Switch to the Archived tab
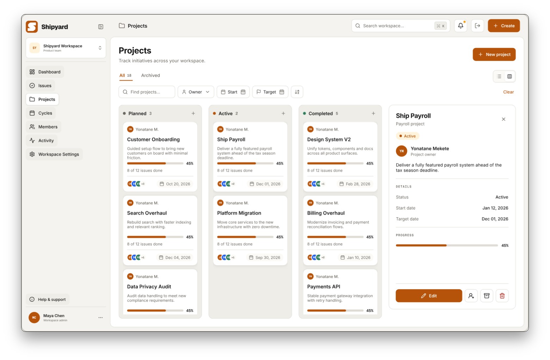This screenshot has height=360, width=550. pos(150,75)
